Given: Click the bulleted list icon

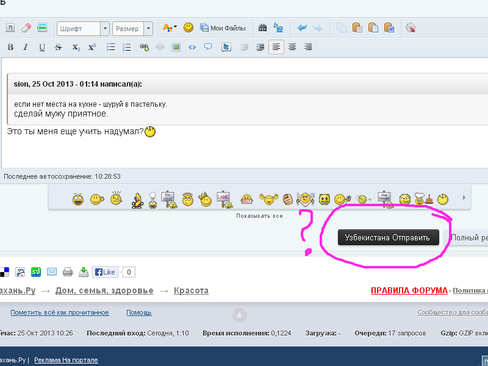Looking at the screenshot, I should click(111, 47).
